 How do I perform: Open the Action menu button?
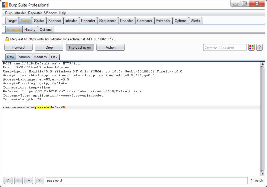click(x=111, y=48)
